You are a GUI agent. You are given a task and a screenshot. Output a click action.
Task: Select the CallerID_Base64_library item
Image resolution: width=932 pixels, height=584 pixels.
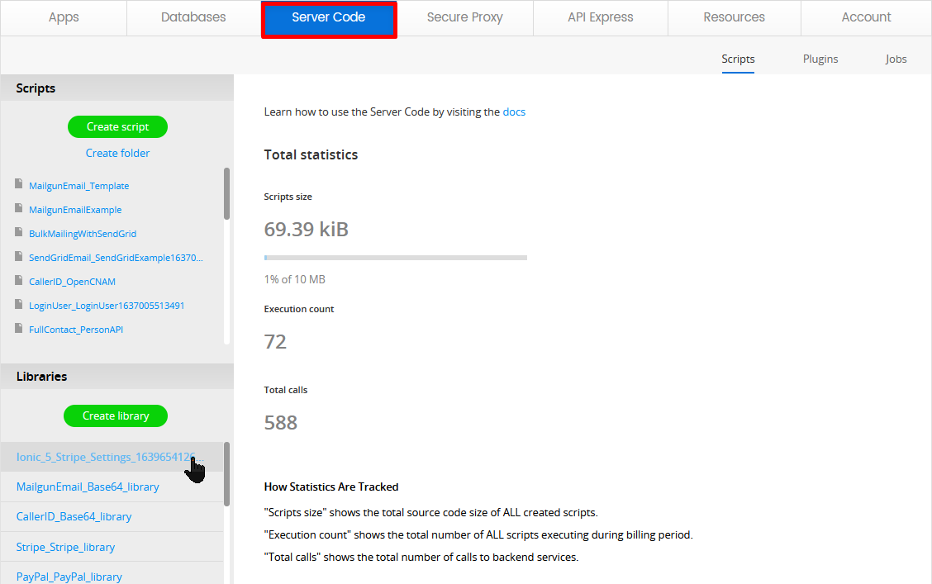[x=112, y=517]
